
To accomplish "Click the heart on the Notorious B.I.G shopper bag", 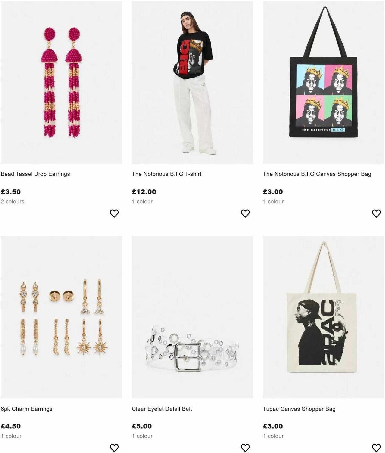I will 376,213.
